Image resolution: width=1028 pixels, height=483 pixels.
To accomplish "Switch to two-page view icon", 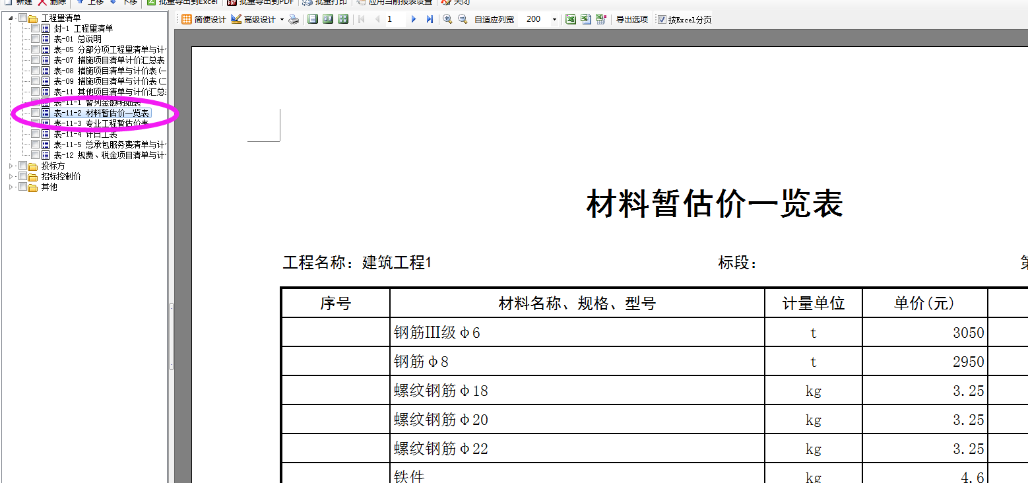I will click(x=328, y=19).
